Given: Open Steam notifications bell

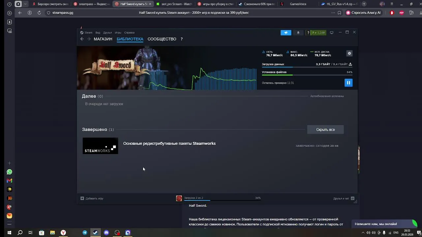Looking at the screenshot, I should (x=298, y=33).
